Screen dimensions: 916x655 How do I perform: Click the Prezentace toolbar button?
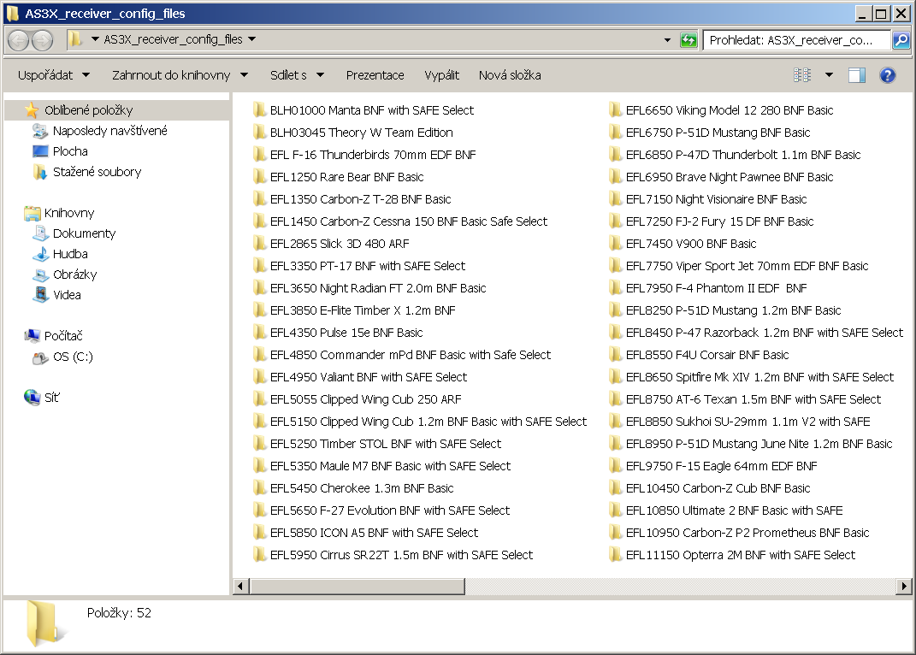tap(375, 75)
